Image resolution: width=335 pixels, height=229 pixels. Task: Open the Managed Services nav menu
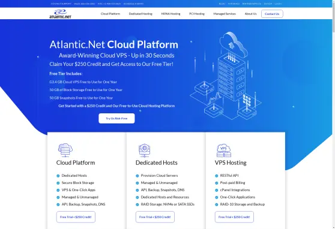(x=225, y=14)
